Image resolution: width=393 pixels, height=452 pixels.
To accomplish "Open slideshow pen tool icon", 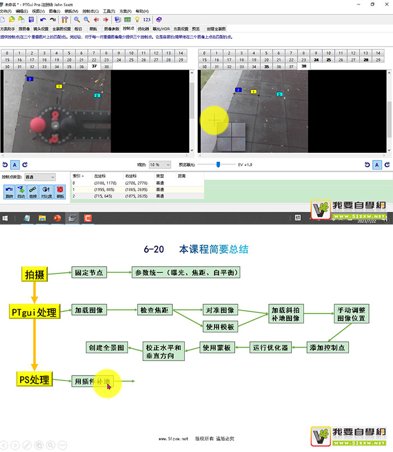I will click(27, 445).
